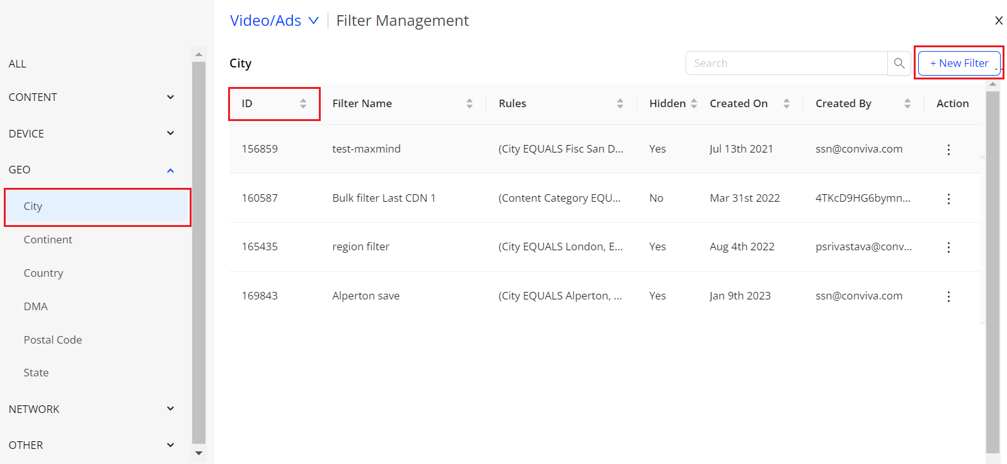Viewport: 1007px width, 464px height.
Task: Open action menu for Bulk filter Last CDN 1
Action: (x=948, y=199)
